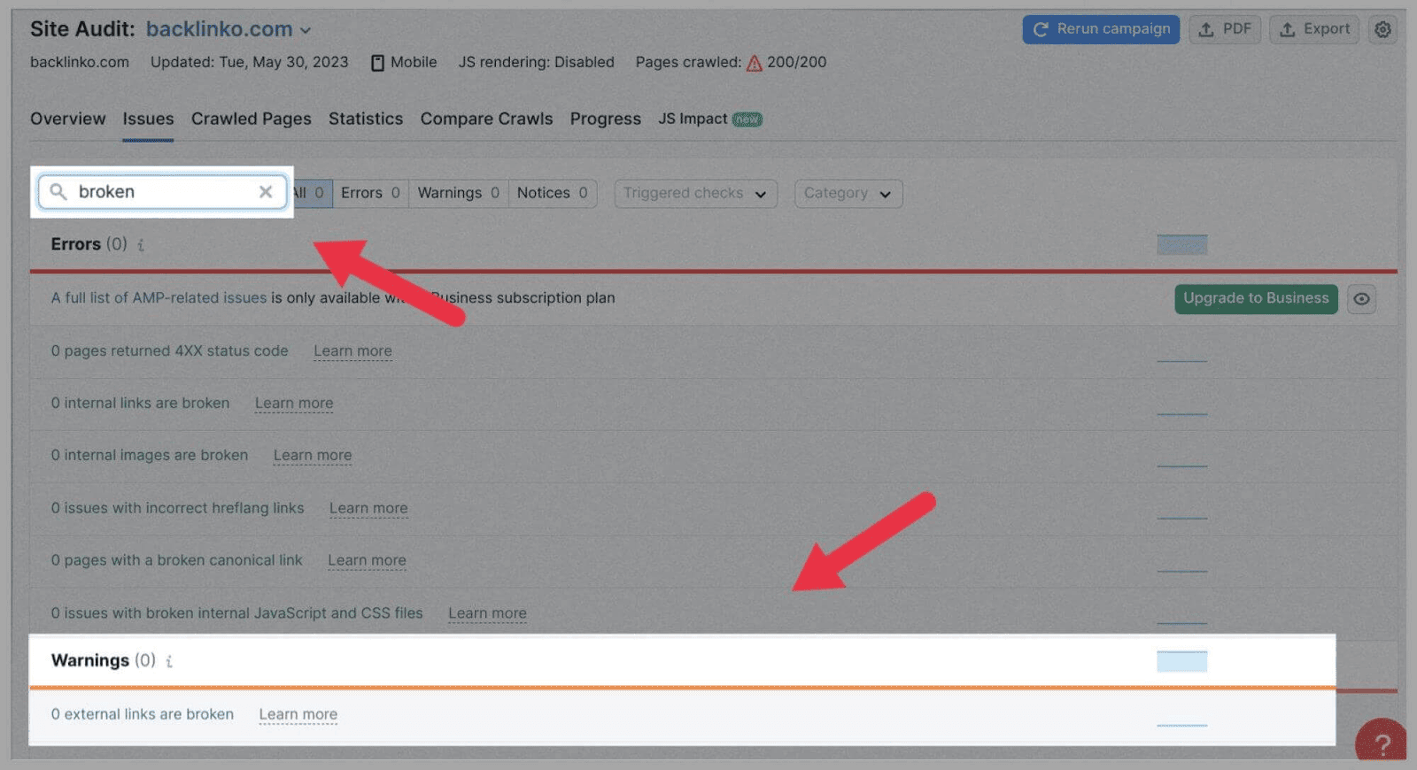This screenshot has width=1417, height=770.
Task: Clear the broken search with X icon
Action: [x=266, y=192]
